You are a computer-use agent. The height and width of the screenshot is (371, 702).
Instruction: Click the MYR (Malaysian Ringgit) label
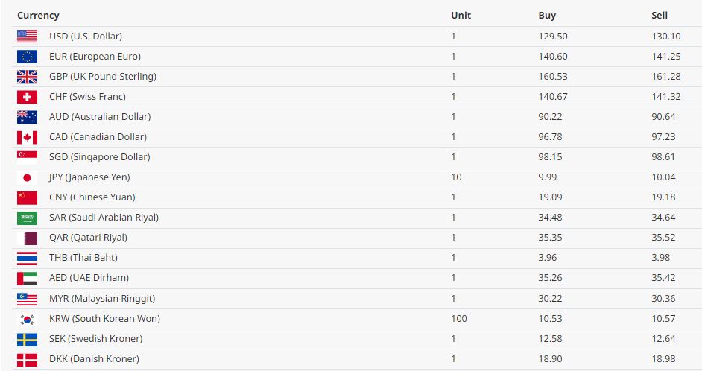pos(102,299)
